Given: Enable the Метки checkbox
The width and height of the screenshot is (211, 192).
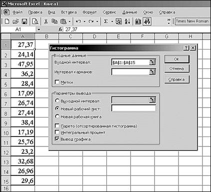Looking at the screenshot, I should pos(57,82).
